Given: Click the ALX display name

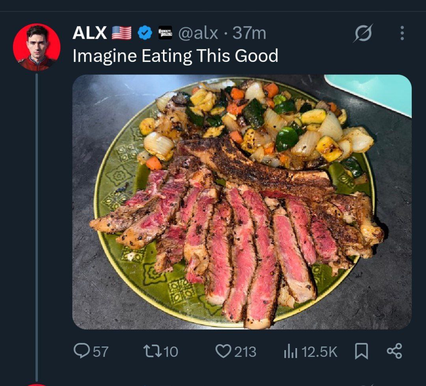Looking at the screenshot, I should pos(90,33).
